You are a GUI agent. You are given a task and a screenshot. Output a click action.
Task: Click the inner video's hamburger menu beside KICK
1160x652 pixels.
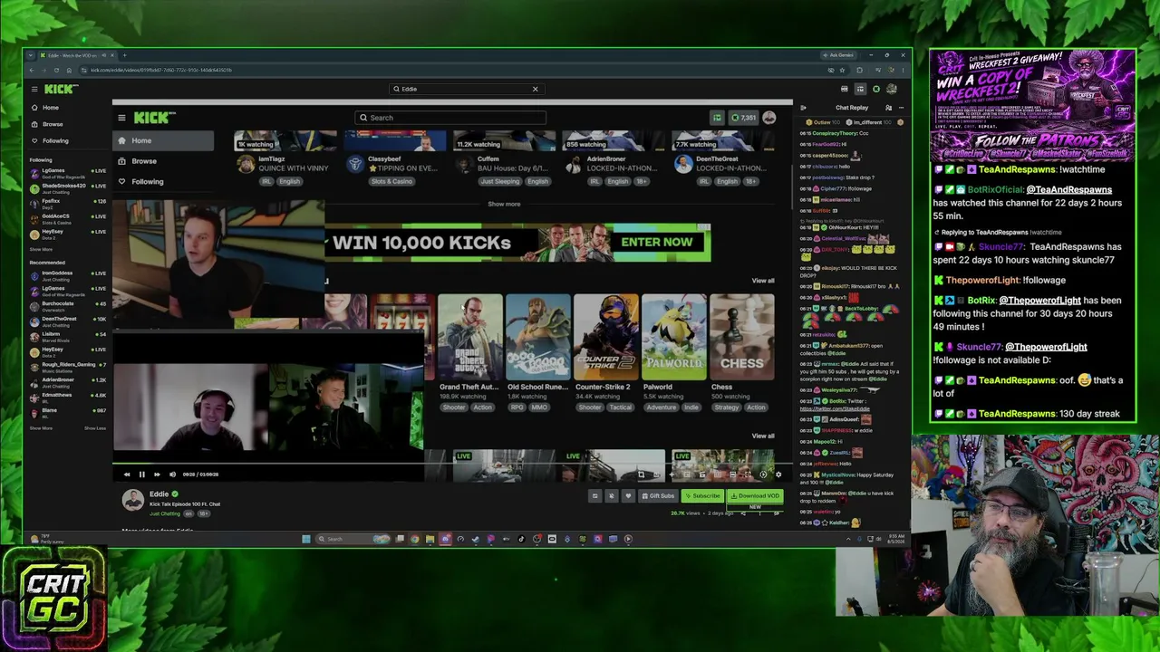coord(121,118)
